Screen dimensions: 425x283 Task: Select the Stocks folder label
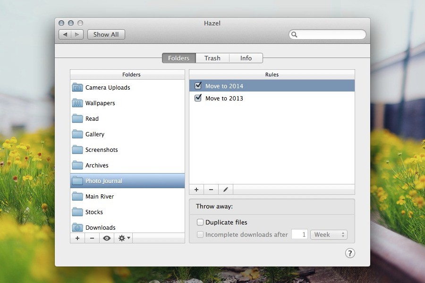(94, 212)
